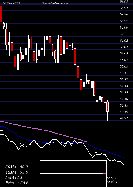The image size is (133, 187).
Task: Click the 62.99 price axis label
Action: click(x=124, y=28)
